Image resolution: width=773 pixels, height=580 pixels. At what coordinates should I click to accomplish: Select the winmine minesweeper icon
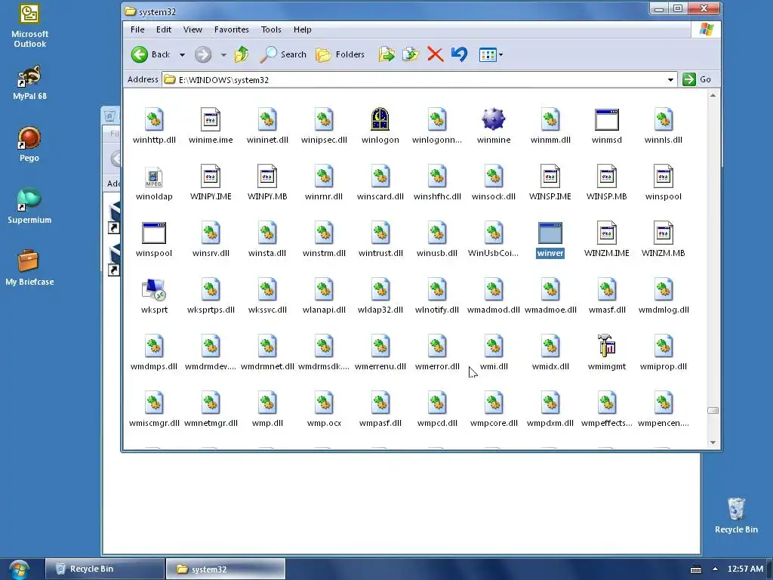494,119
